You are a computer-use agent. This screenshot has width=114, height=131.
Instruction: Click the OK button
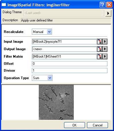pos(74,125)
